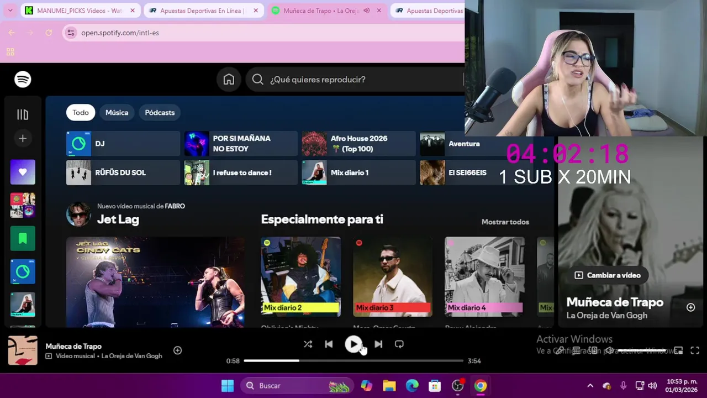Click the FABRO artist avatar

[78, 214]
